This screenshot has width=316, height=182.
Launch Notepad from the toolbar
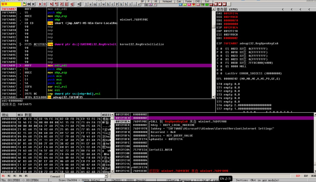pos(167,1)
